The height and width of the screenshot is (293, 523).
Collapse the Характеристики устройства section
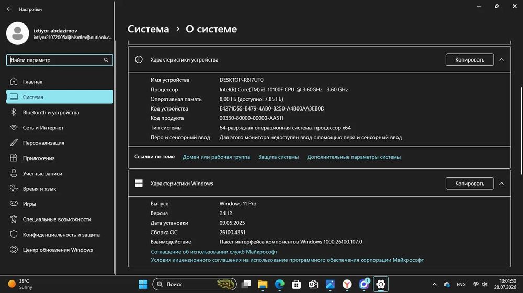pyautogui.click(x=502, y=59)
